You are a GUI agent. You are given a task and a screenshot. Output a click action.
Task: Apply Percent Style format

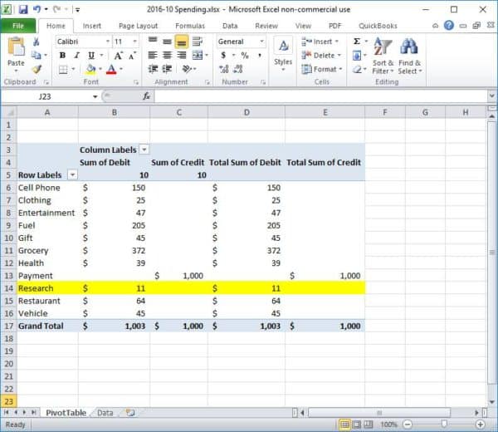[245, 56]
